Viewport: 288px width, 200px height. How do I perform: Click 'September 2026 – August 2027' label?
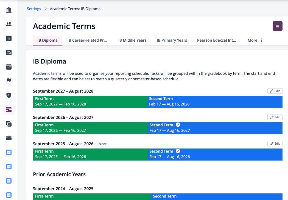coord(63,117)
